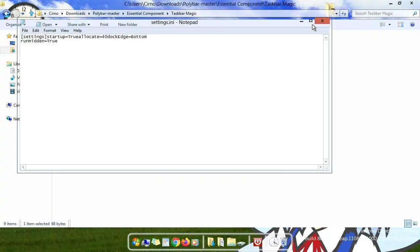This screenshot has height=252, width=420.
Task: Launch Google Chrome from the dock
Action: click(x=176, y=242)
